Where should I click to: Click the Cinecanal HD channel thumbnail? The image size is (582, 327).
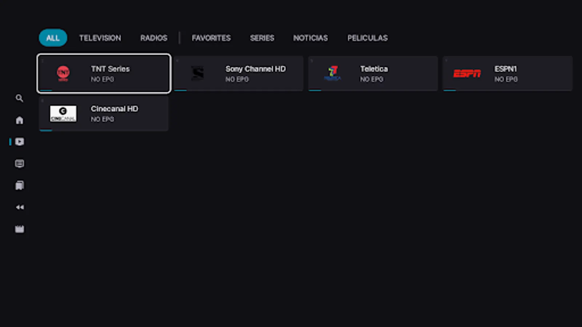(63, 113)
